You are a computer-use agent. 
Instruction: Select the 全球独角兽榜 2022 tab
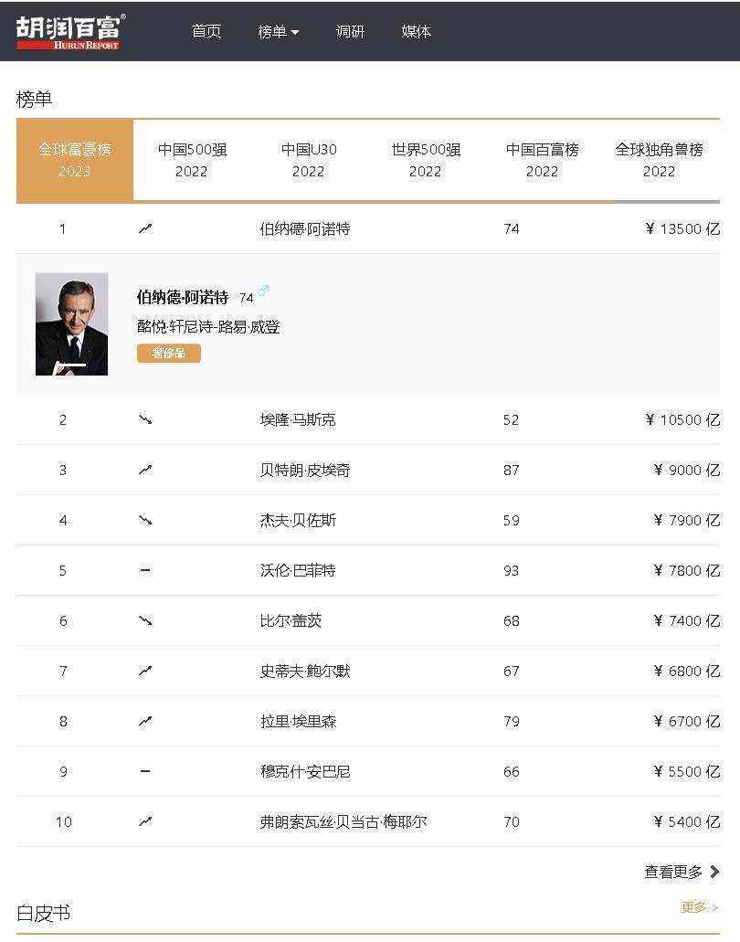659,160
